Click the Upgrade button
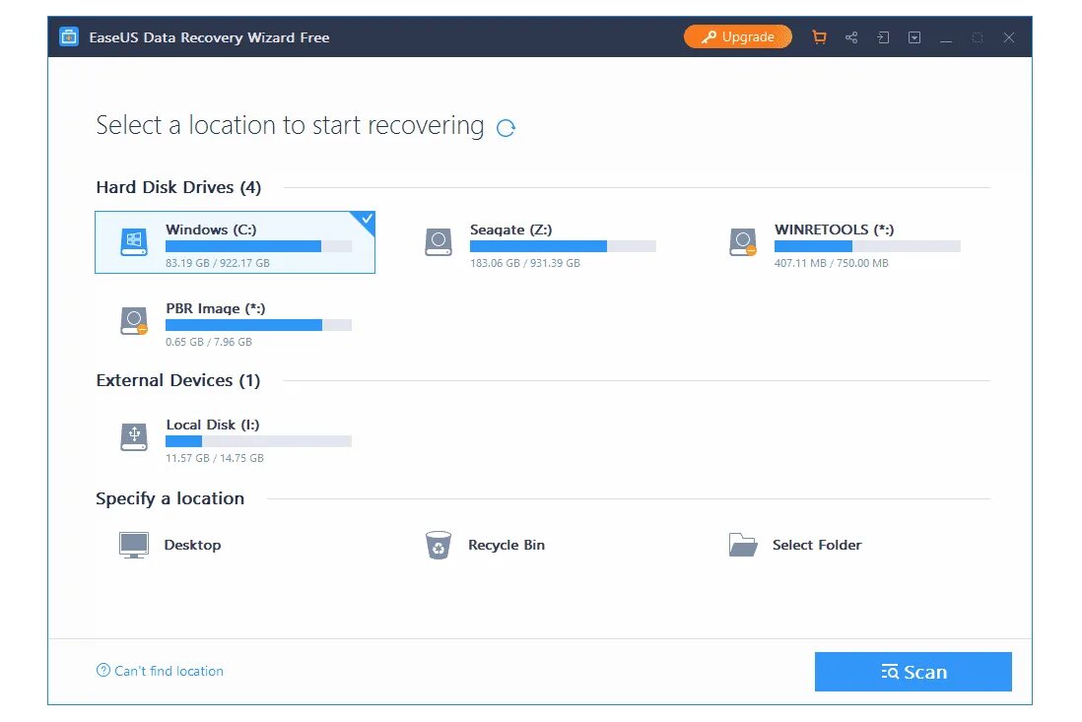 (x=738, y=37)
